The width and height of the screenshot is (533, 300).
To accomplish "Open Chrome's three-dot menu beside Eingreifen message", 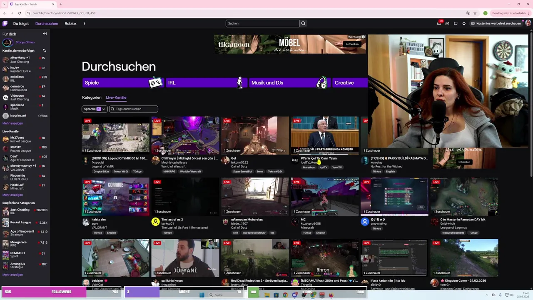I will click(x=529, y=13).
